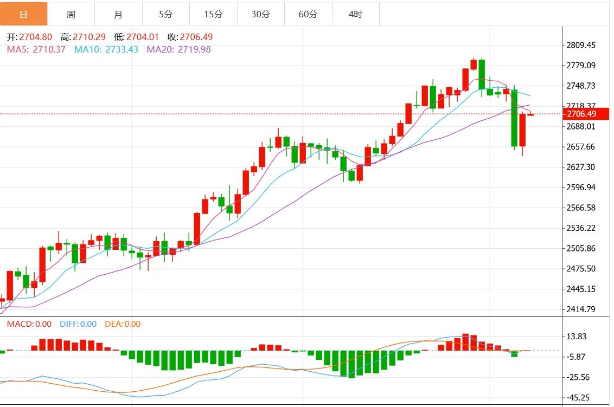The image size is (614, 407).
Task: Click the MA10 indicator label
Action: click(106, 49)
